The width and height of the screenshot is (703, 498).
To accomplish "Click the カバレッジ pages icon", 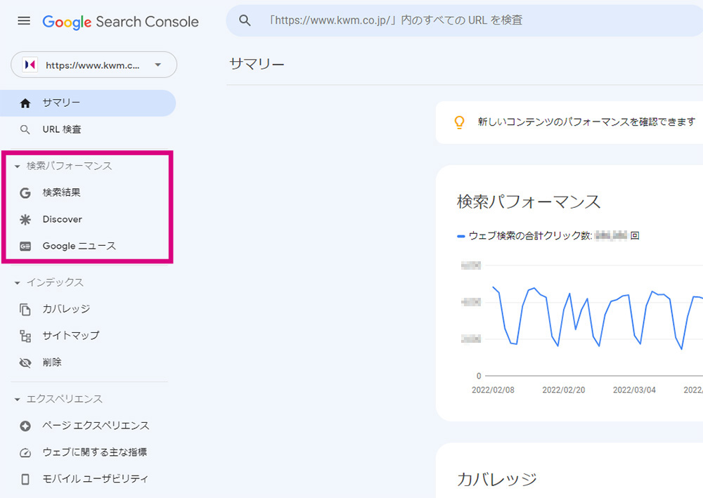I will (25, 310).
